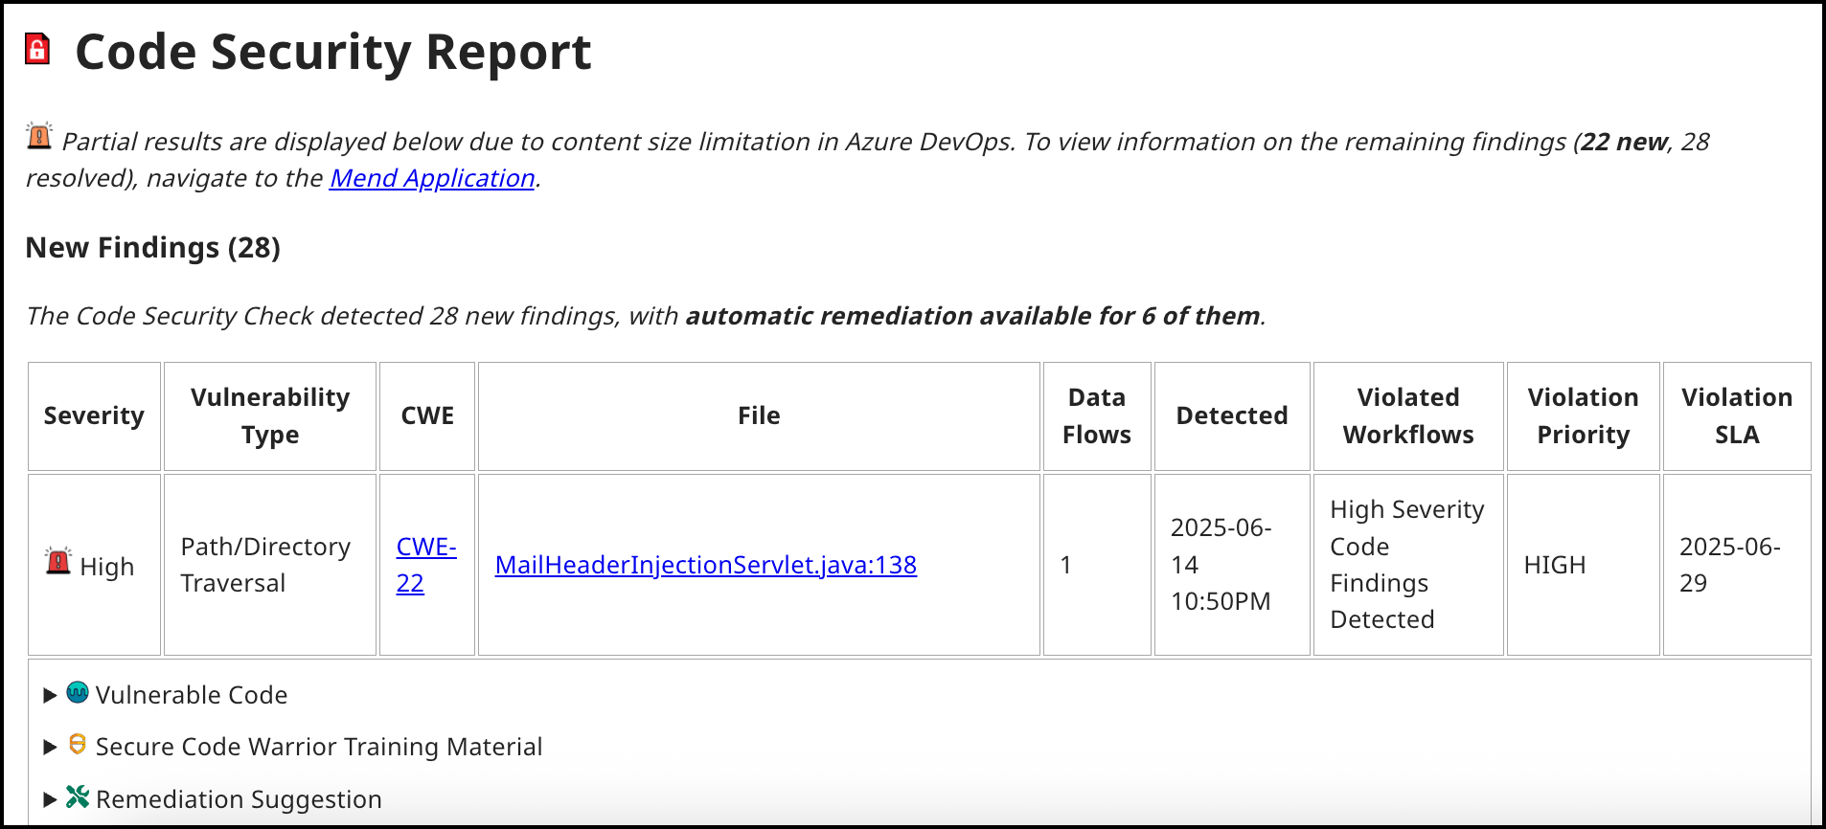
Task: Click the HIGH violation priority cell
Action: (1555, 566)
